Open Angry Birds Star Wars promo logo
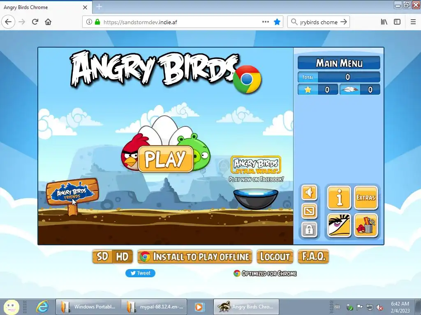Image resolution: width=421 pixels, height=315 pixels. pos(256,165)
